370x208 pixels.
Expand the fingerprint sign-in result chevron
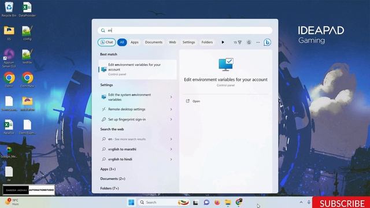[x=171, y=120]
